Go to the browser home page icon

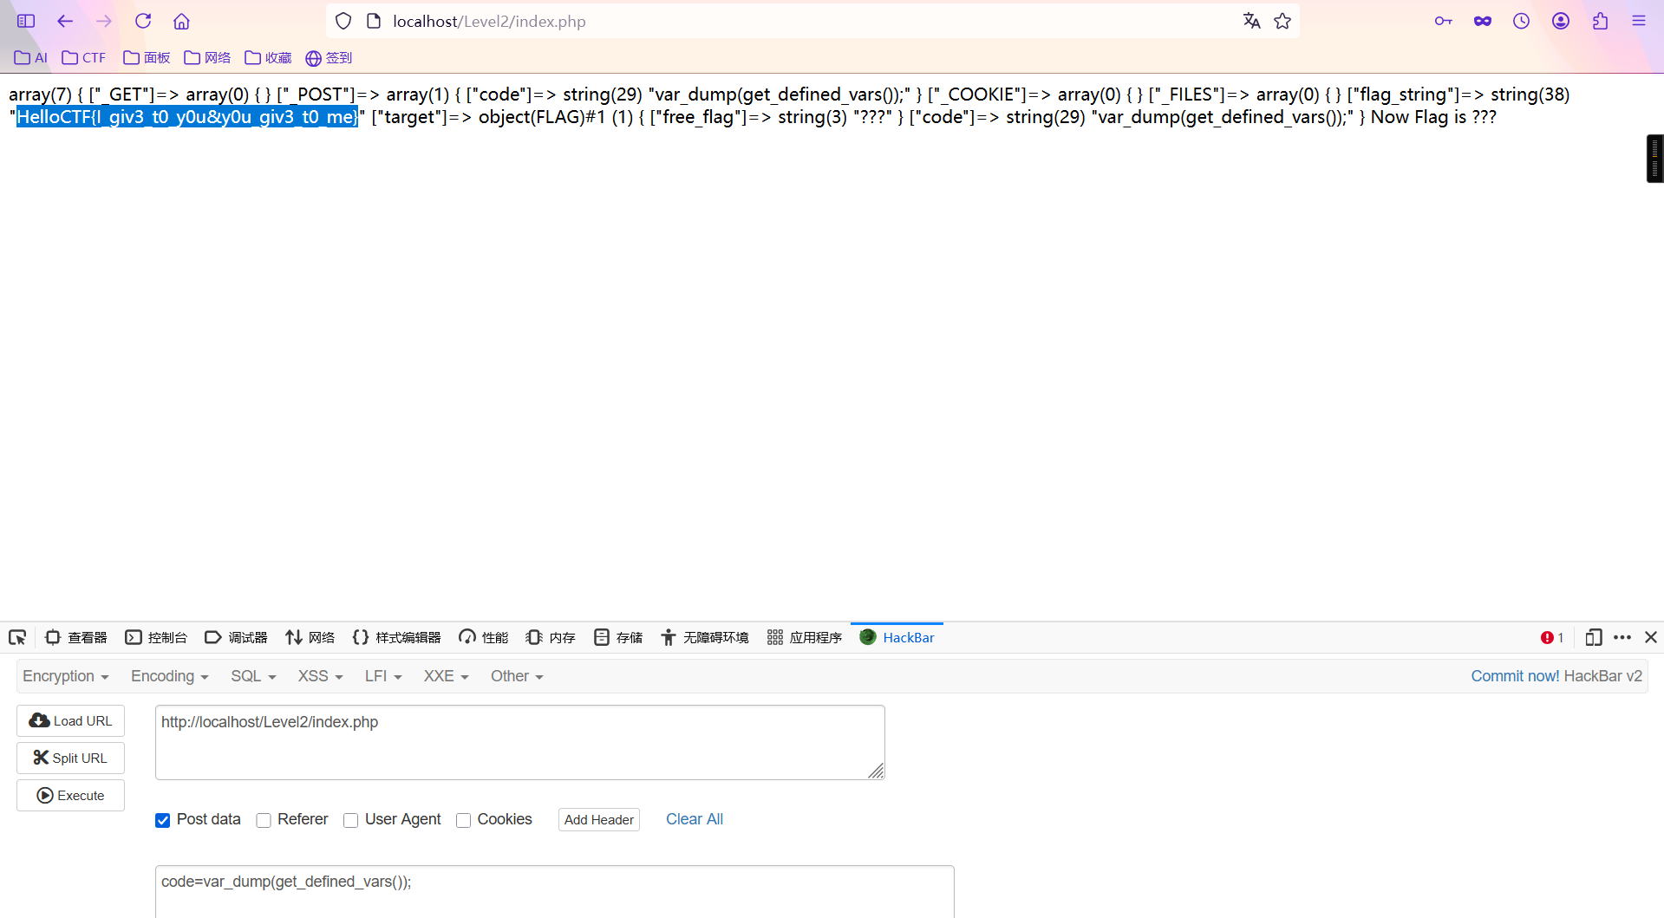pyautogui.click(x=181, y=21)
